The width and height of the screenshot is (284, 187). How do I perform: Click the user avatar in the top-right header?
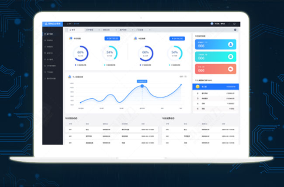[x=212, y=24]
